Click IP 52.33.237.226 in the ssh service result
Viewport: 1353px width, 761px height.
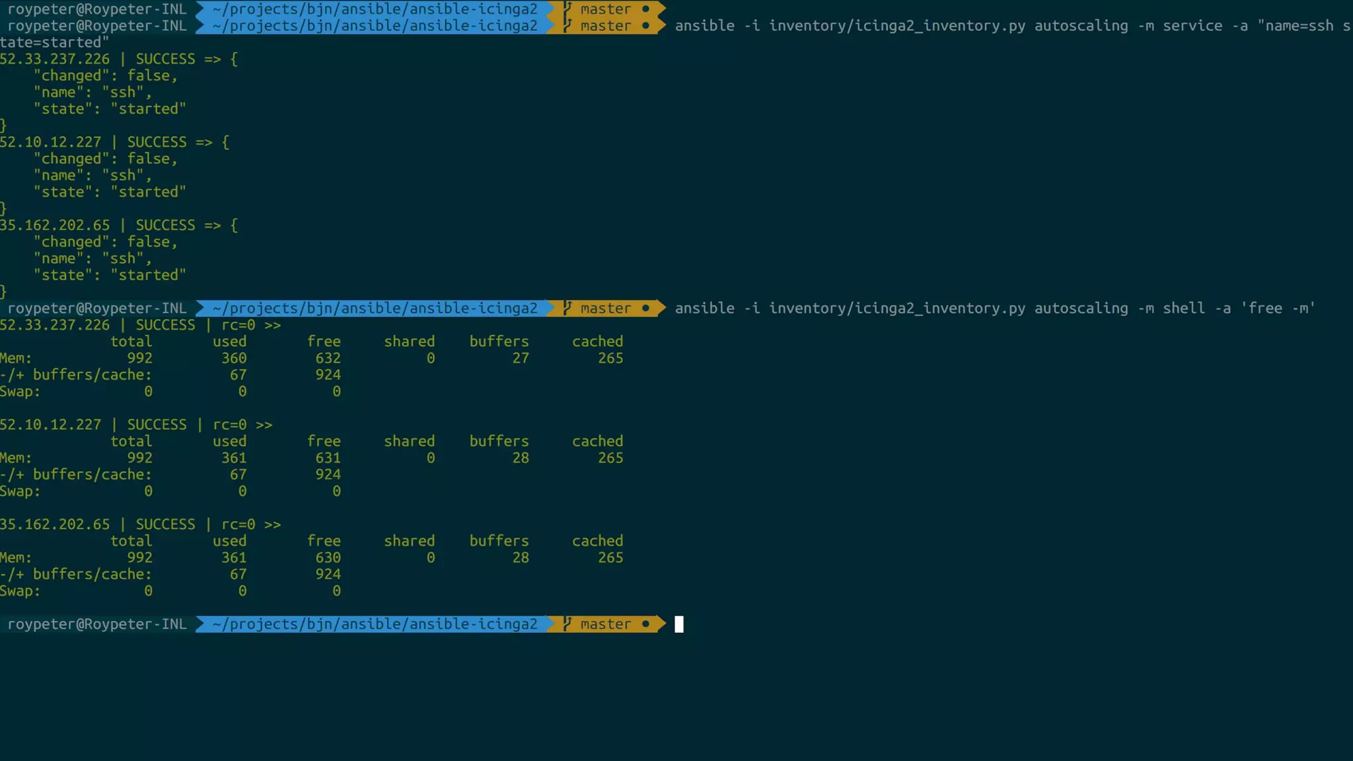(x=55, y=59)
